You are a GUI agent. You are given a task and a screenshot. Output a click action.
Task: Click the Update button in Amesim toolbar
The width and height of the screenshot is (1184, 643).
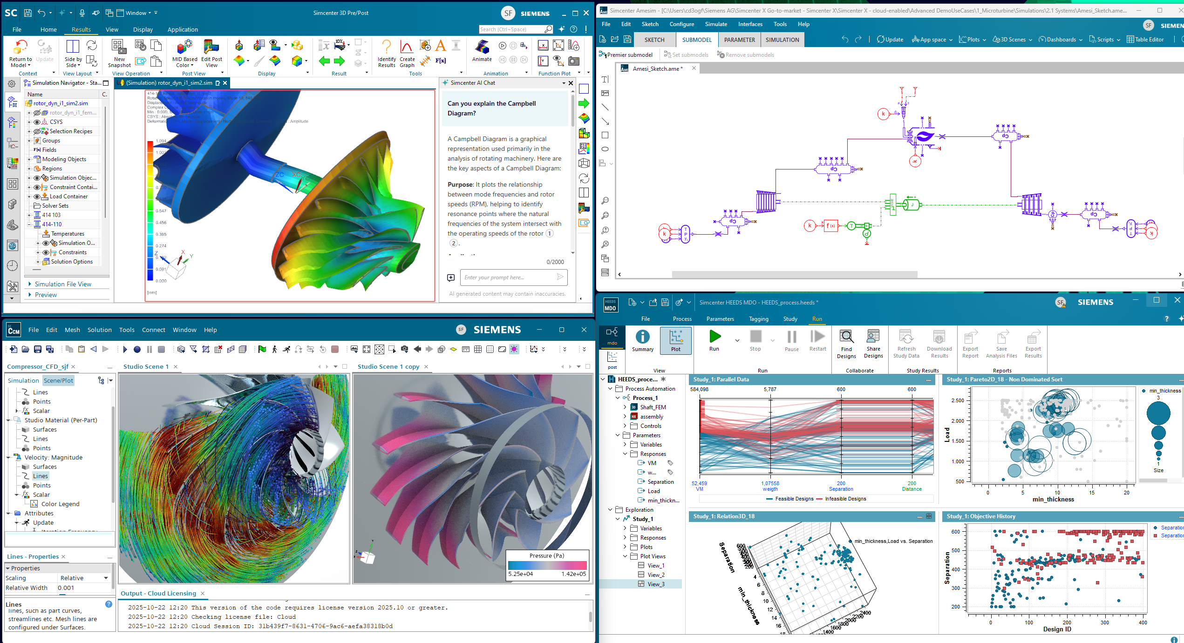890,40
